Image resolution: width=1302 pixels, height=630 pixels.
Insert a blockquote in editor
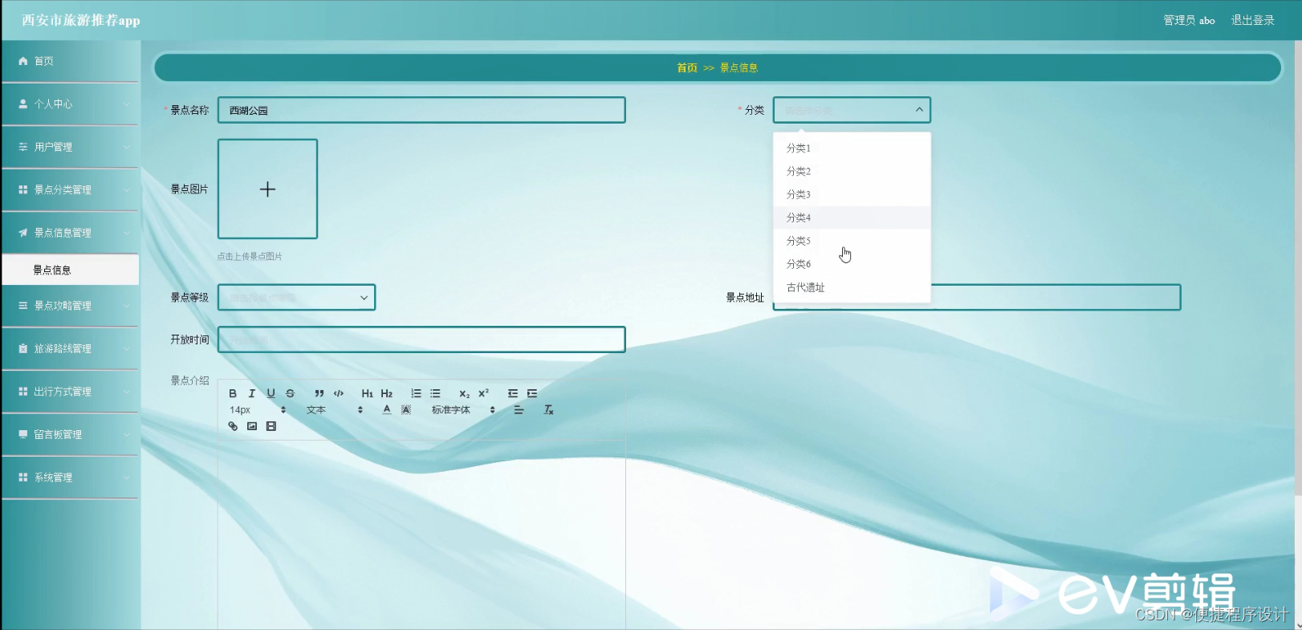[319, 393]
